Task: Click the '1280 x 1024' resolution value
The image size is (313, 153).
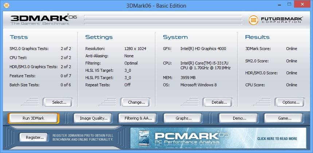Action: point(135,49)
